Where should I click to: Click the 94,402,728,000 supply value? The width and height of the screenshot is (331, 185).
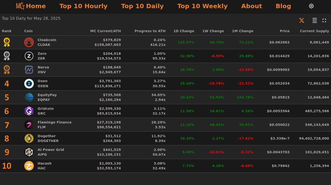coord(314,138)
